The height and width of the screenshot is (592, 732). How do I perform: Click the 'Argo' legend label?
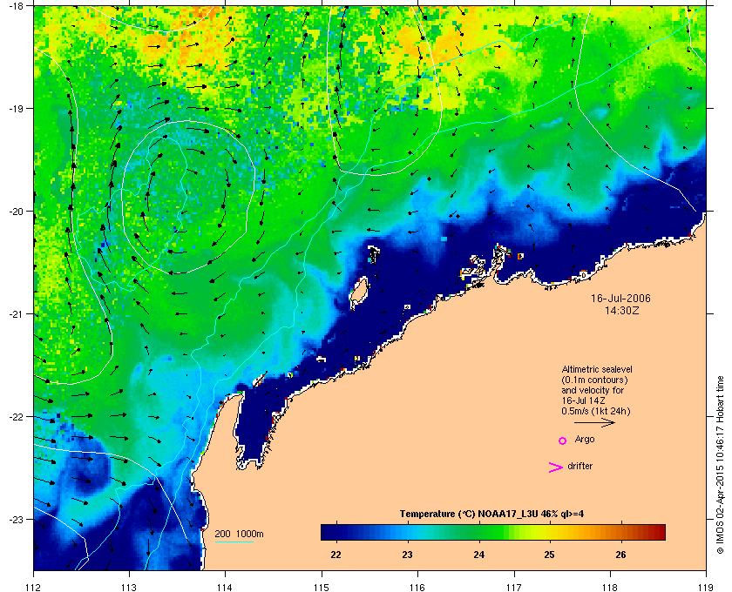coord(585,439)
